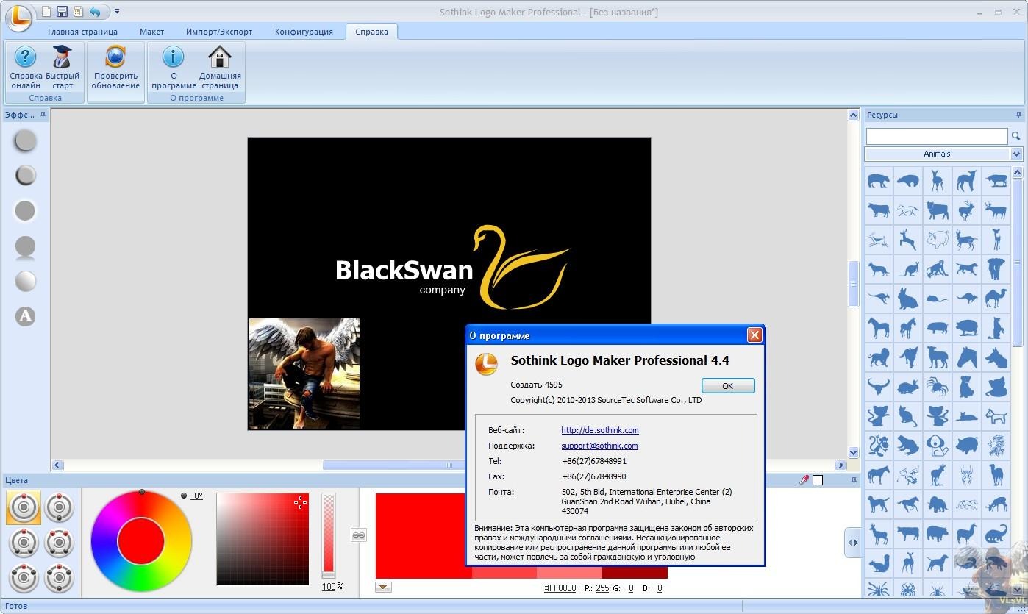Expand the quick access toolbar customize arrow
Screen dimensions: 1028x614
[117, 11]
